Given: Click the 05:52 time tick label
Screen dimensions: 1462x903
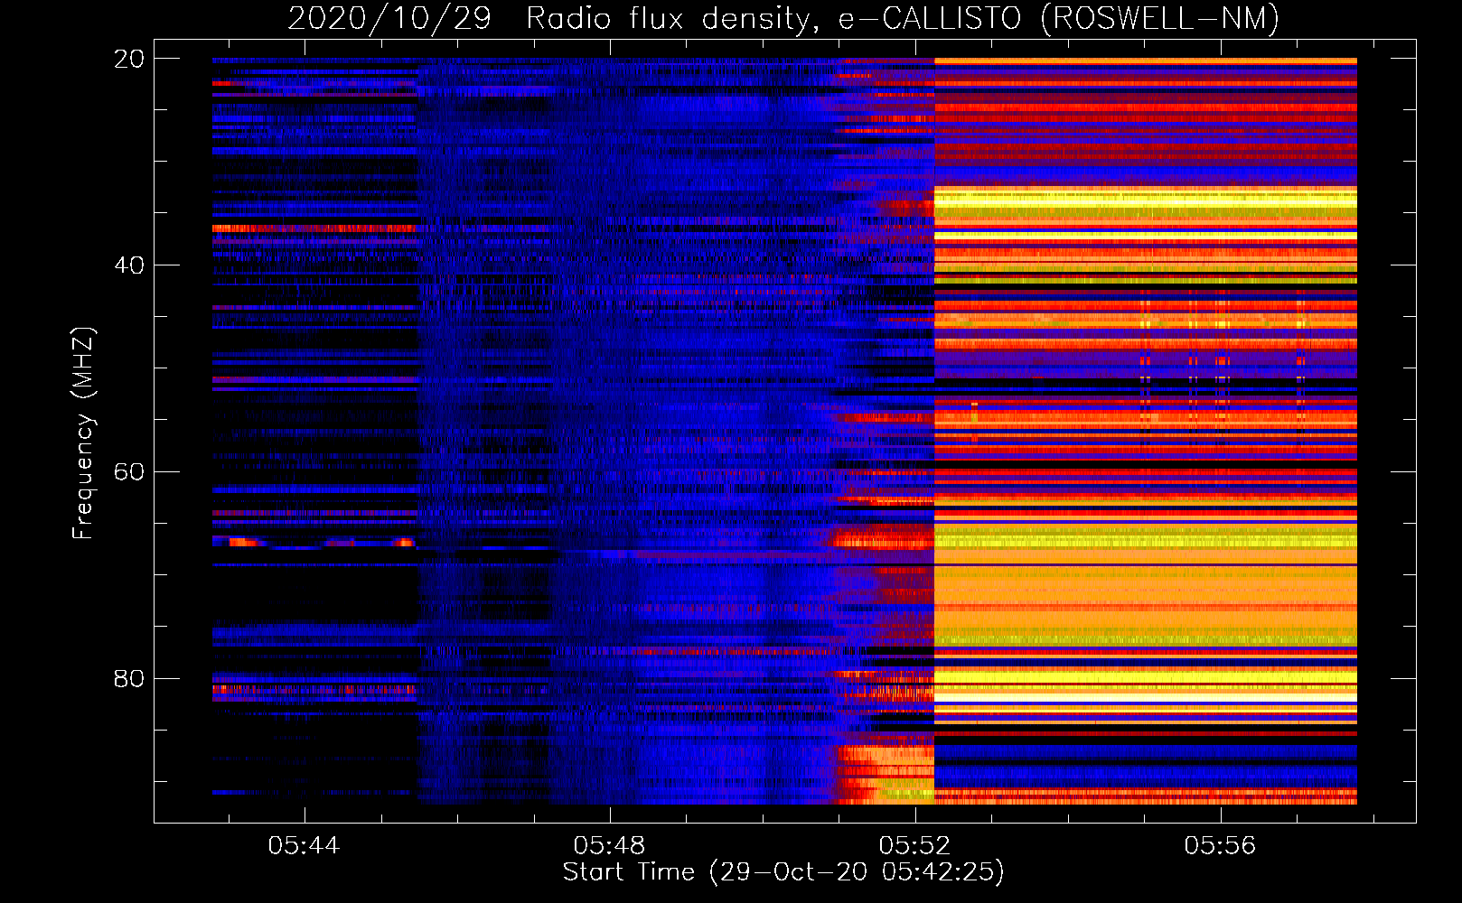Looking at the screenshot, I should [x=914, y=845].
